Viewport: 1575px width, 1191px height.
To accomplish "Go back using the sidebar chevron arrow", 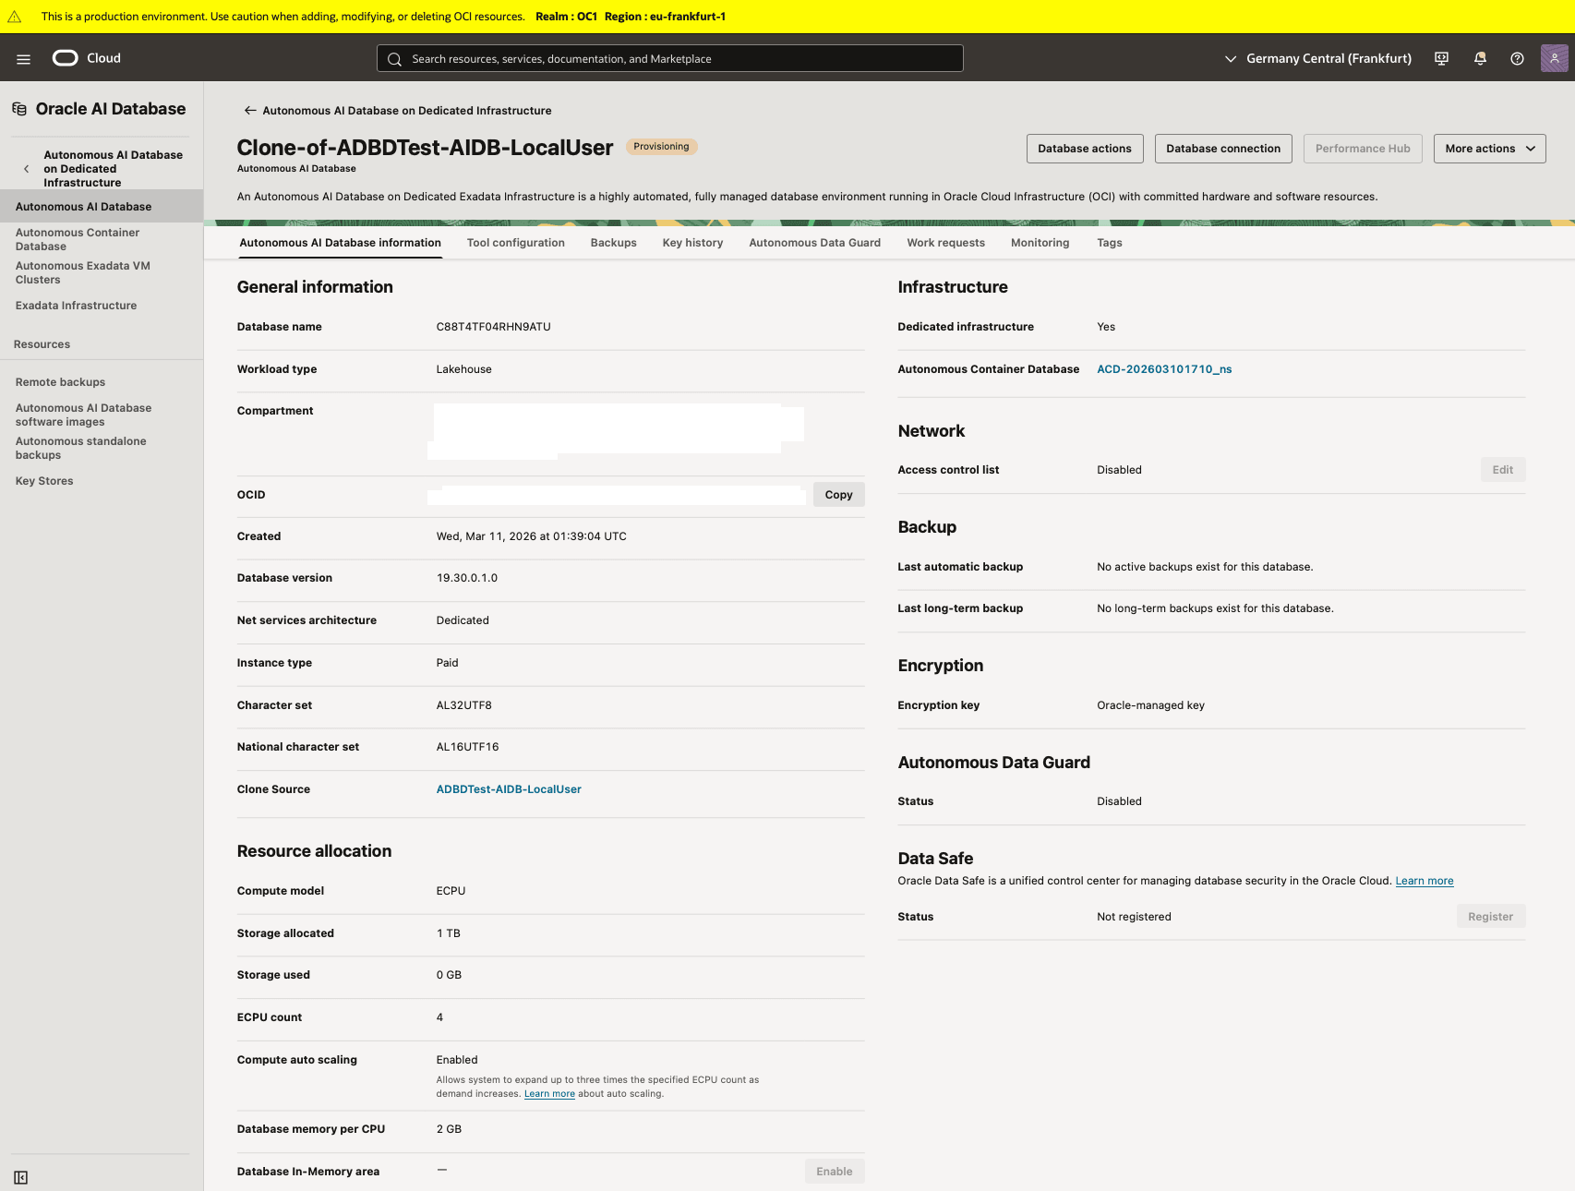I will pos(26,169).
